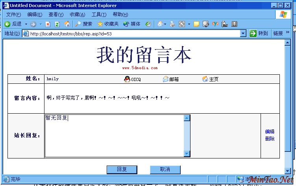296x186 pixels.
Task: Open the File (文件) menu
Action: pyautogui.click(x=13, y=15)
